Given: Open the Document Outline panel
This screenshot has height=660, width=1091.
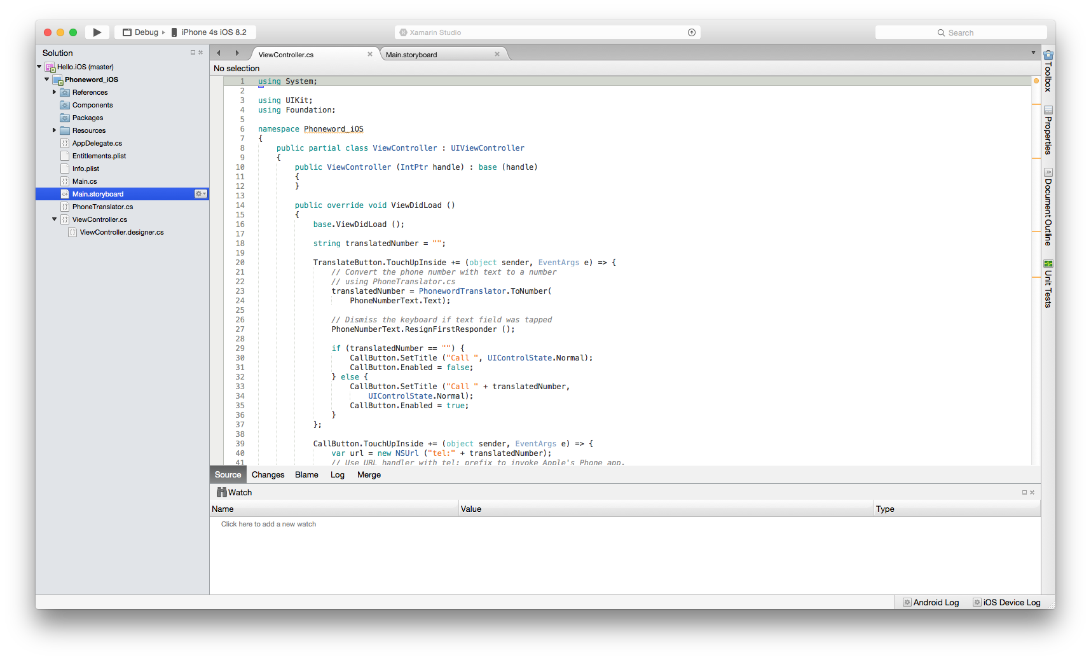Looking at the screenshot, I should [1048, 207].
